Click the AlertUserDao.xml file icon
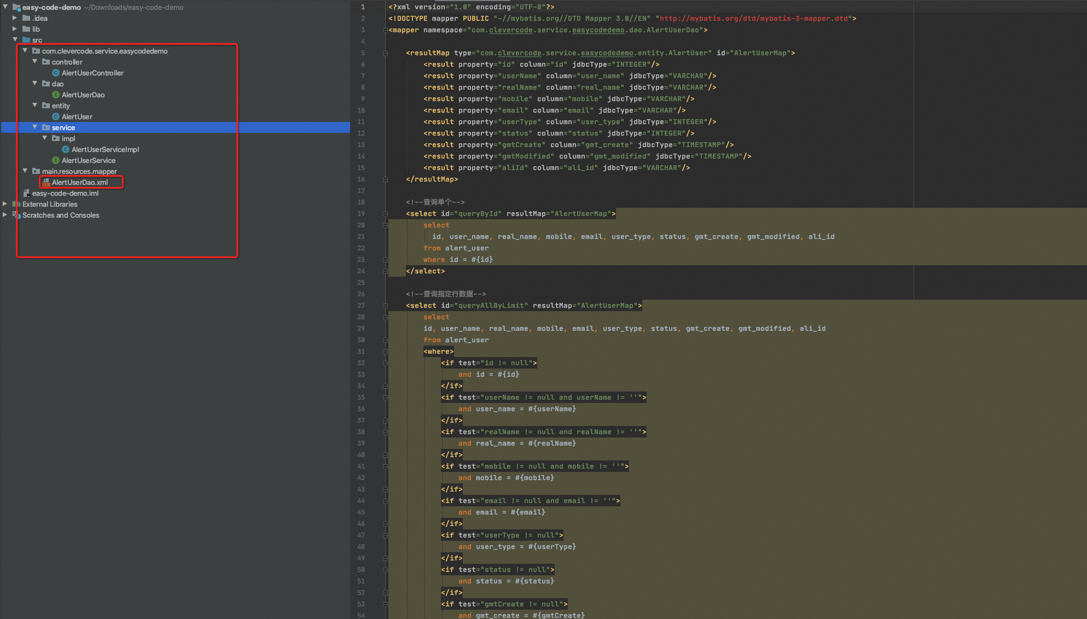 pos(46,182)
